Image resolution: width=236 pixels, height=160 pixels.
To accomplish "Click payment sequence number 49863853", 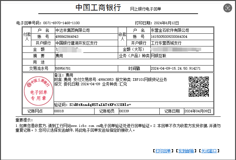I will 106,80.
